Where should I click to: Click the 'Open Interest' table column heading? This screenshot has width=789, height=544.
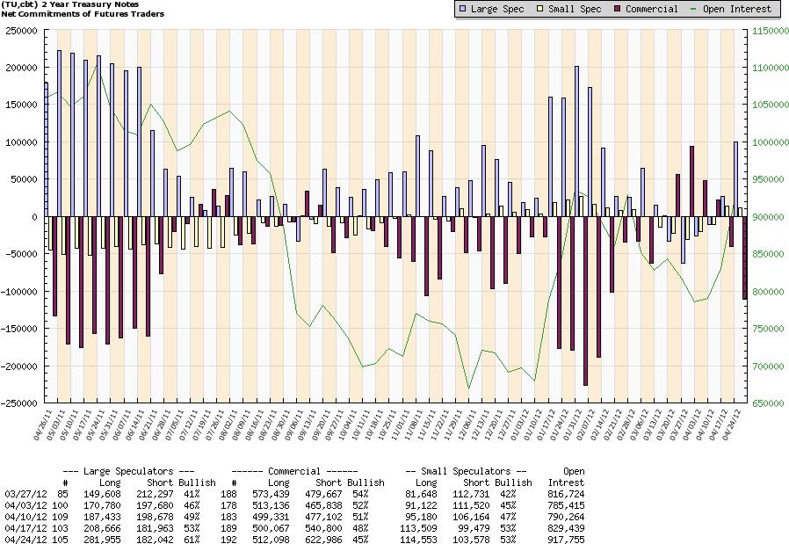567,477
